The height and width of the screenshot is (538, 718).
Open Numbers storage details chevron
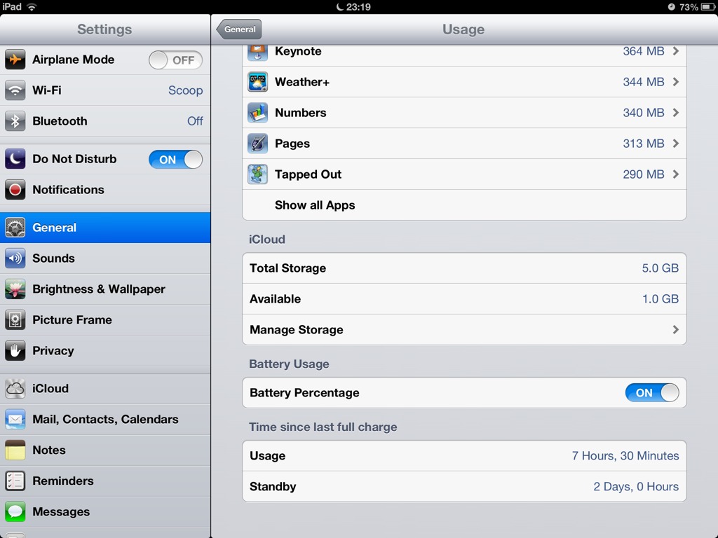point(676,113)
